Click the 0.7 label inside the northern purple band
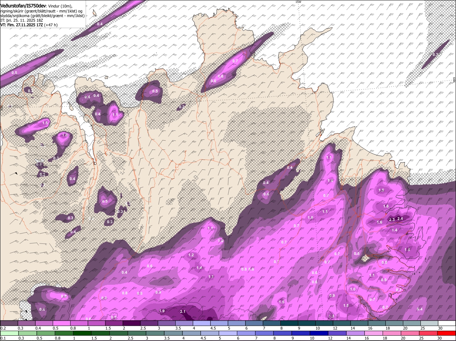 point(235,61)
